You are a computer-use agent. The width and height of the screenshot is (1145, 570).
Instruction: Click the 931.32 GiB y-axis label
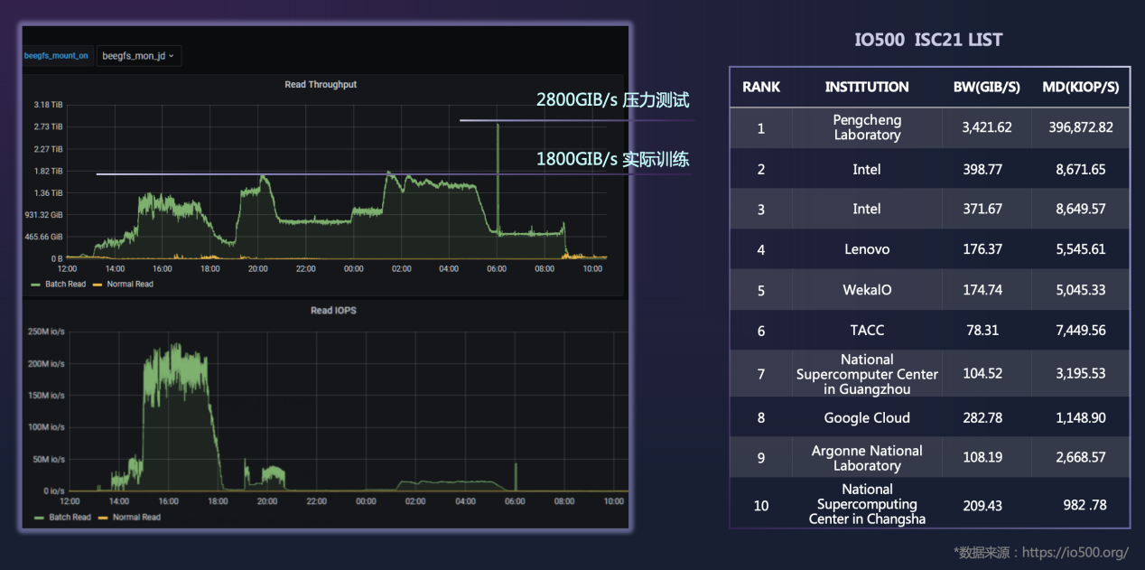click(x=43, y=215)
